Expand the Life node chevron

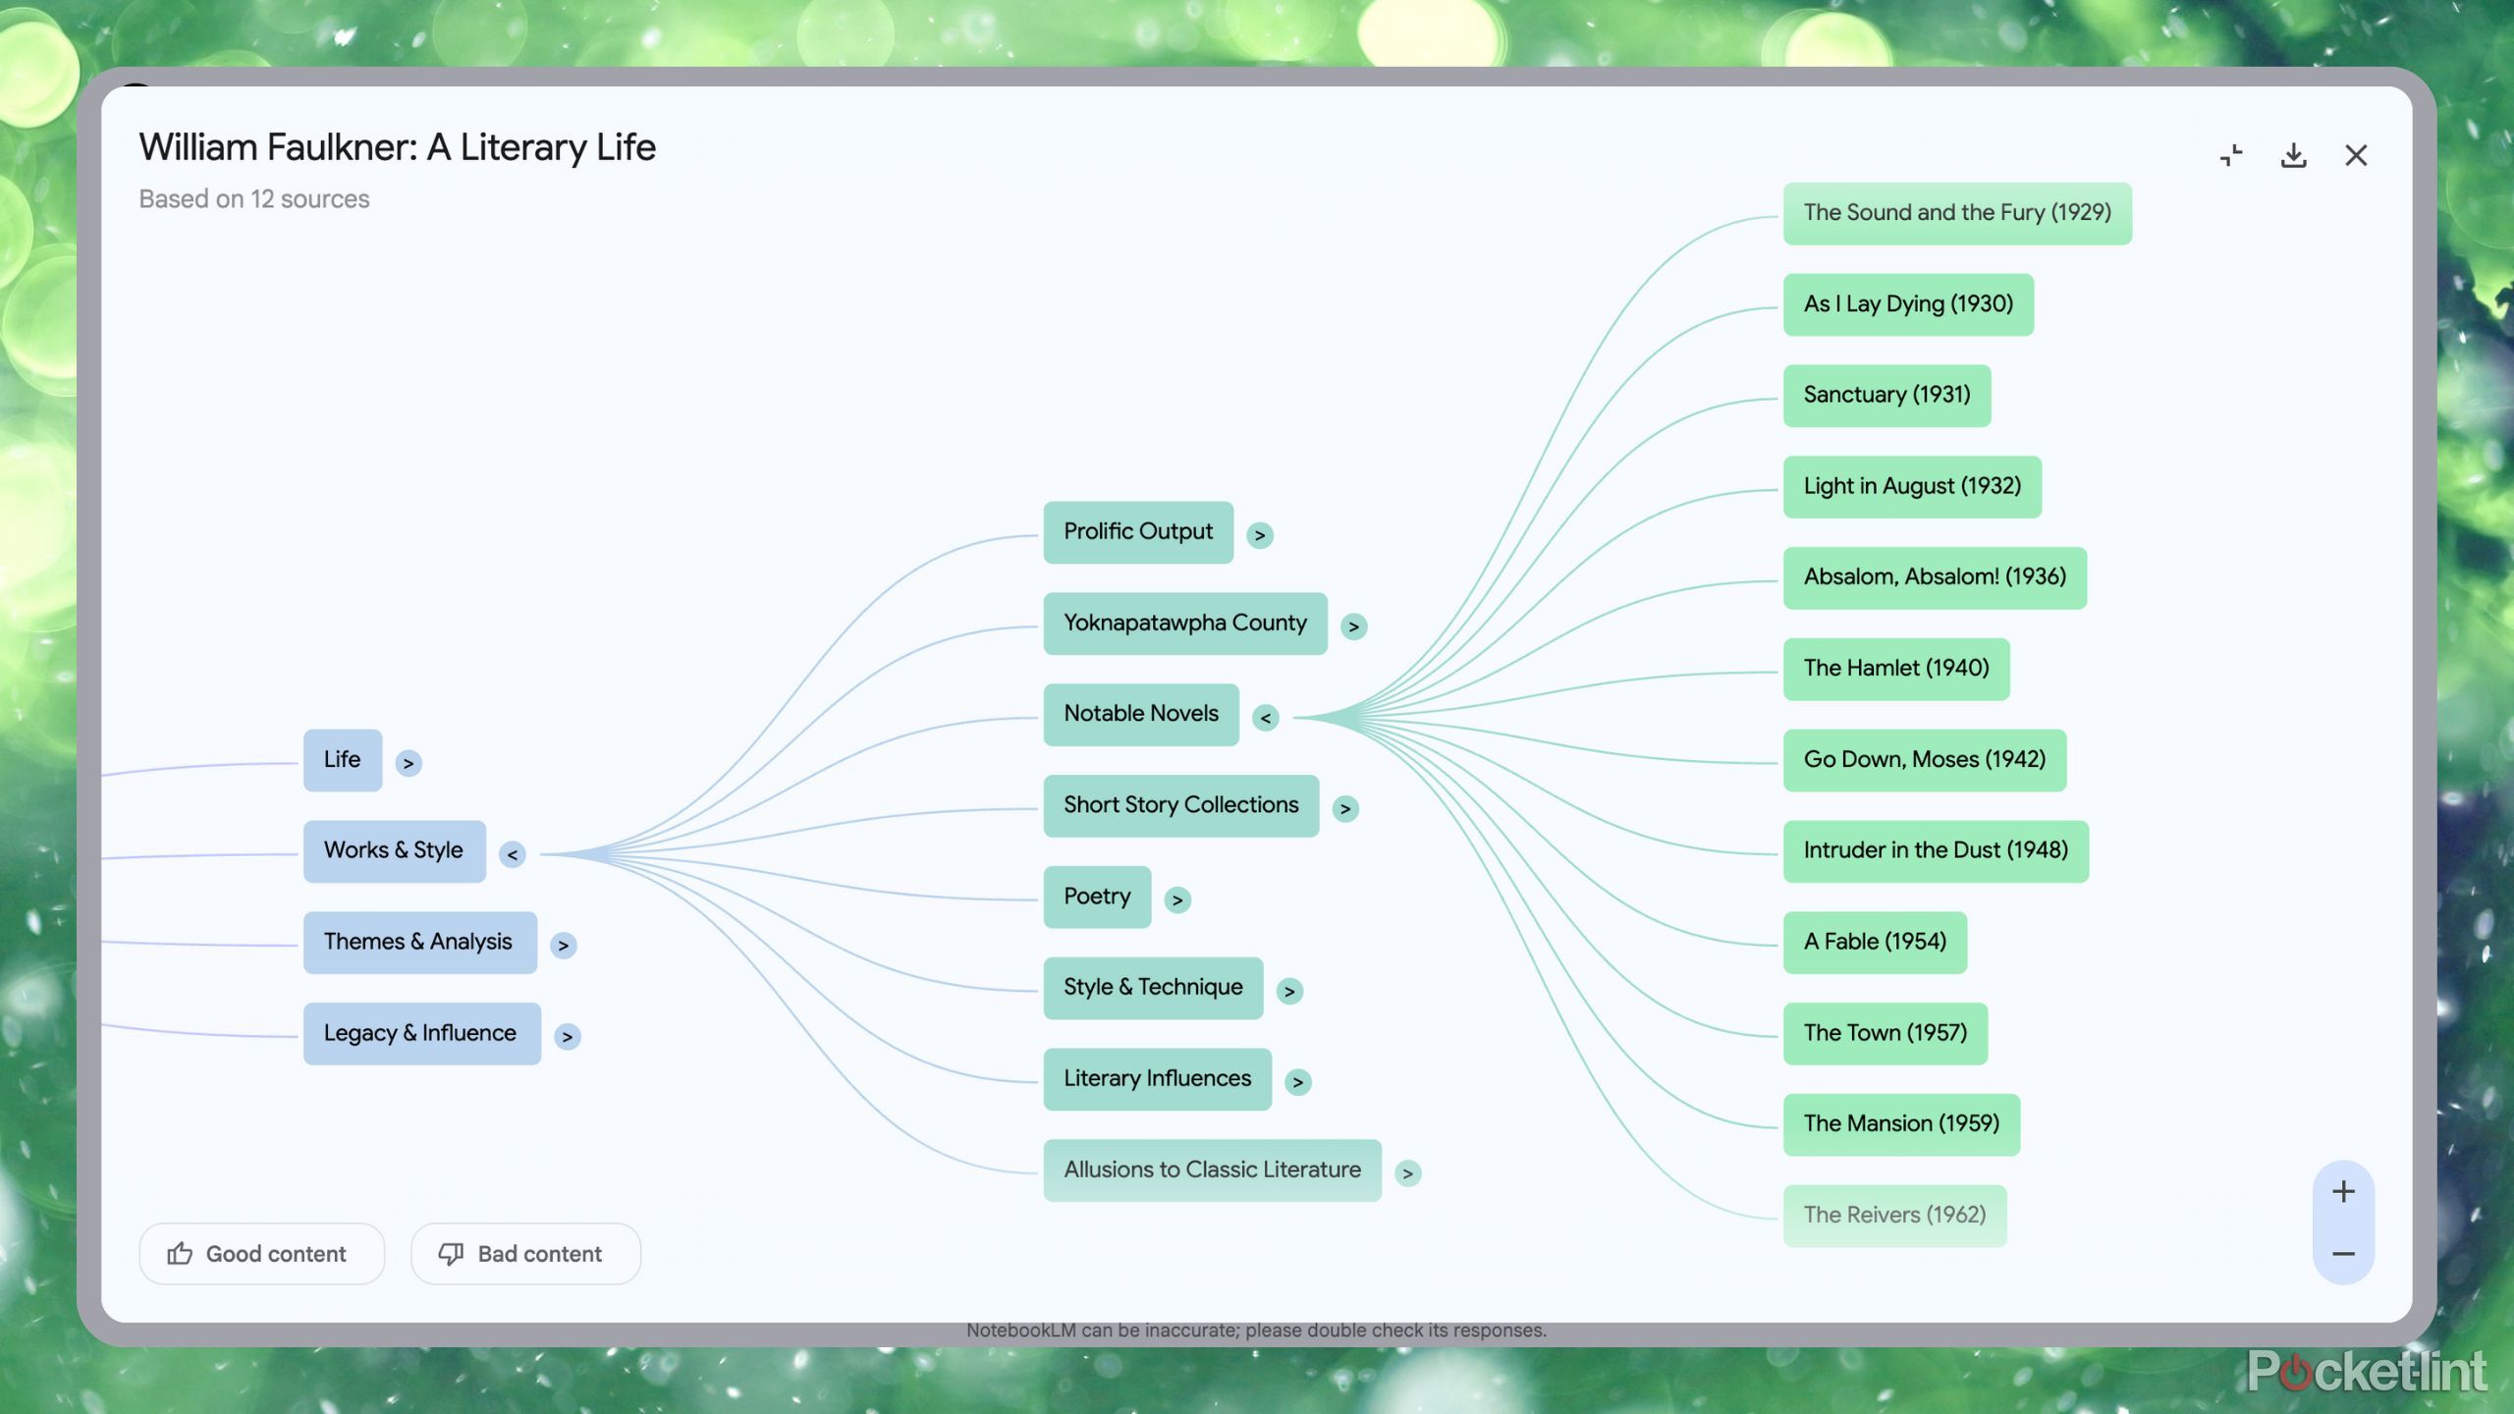coord(409,763)
